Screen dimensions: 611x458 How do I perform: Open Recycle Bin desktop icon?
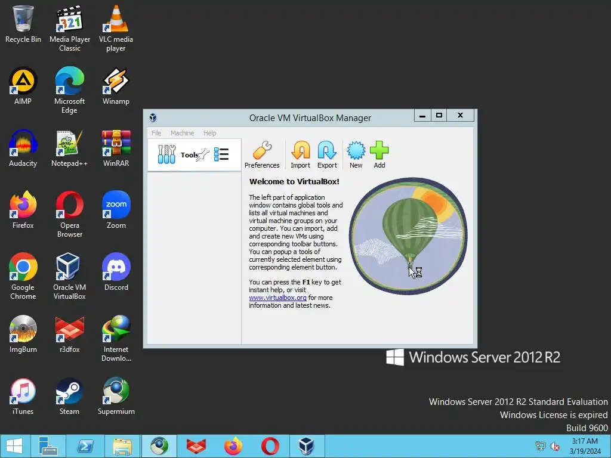(23, 24)
